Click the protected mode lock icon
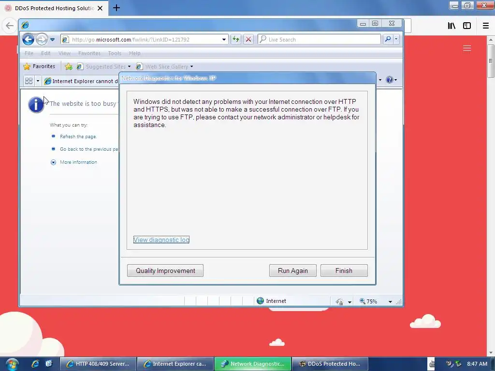This screenshot has width=495, height=371. 340,302
